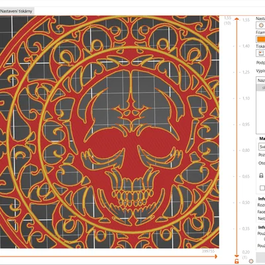Open the manipulation coordinates dropdown
The height and width of the screenshot is (265, 265).
point(262,147)
